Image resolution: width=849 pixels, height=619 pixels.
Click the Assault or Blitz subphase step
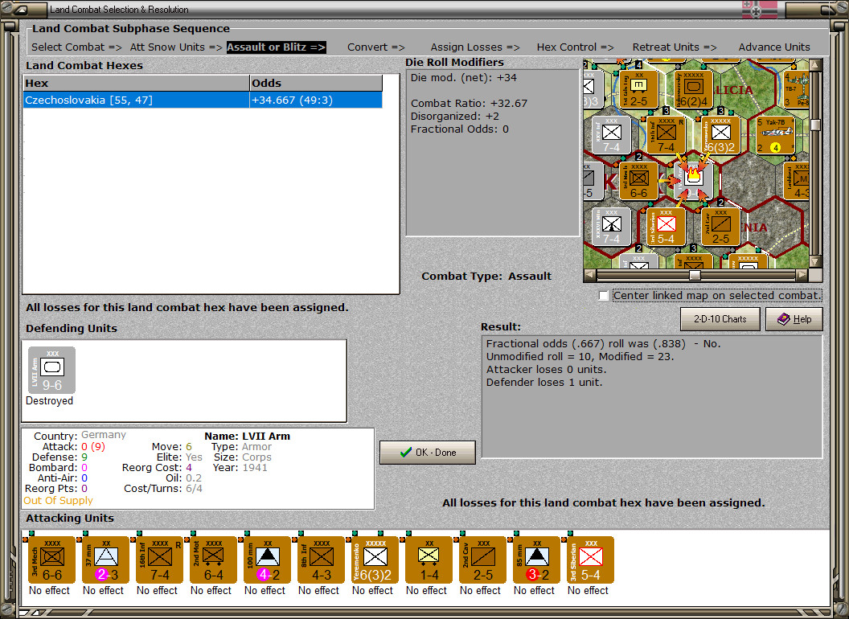tap(276, 47)
